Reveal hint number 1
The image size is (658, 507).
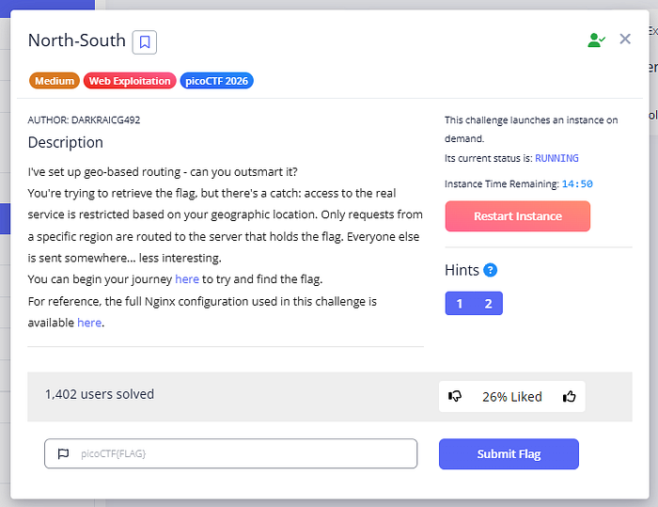pyautogui.click(x=460, y=303)
